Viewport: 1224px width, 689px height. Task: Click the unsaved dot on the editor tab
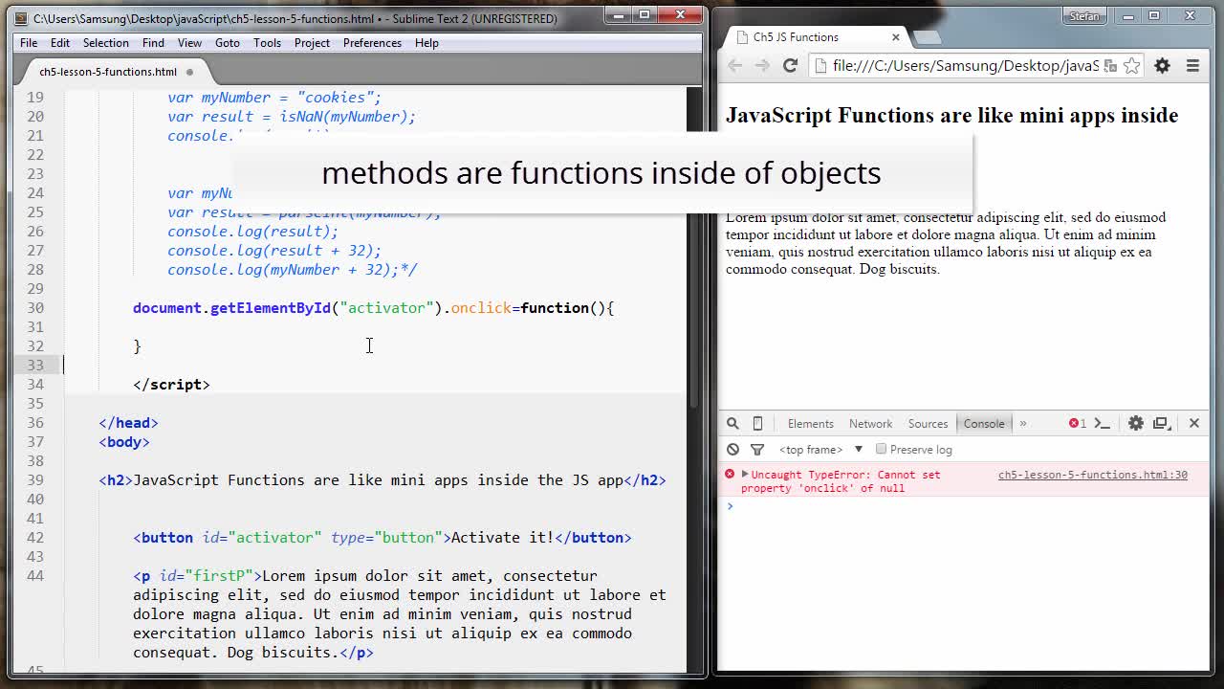point(189,72)
